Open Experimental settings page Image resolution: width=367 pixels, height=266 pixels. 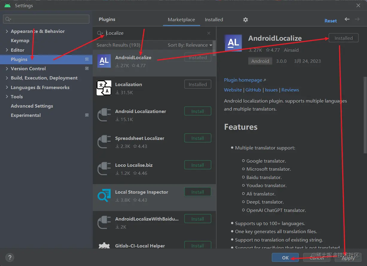click(26, 115)
